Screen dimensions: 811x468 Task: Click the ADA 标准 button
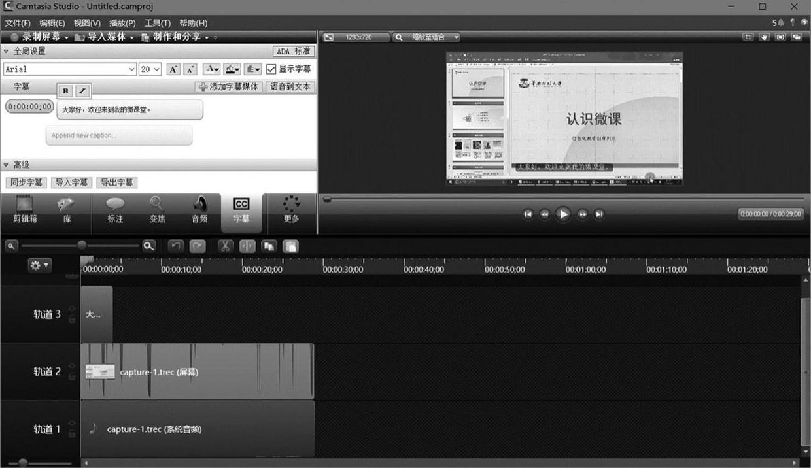(293, 51)
